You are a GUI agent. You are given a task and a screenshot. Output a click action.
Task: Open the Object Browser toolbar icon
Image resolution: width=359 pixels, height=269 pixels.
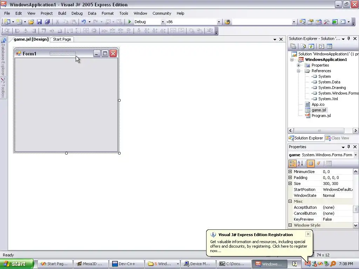pos(318,22)
